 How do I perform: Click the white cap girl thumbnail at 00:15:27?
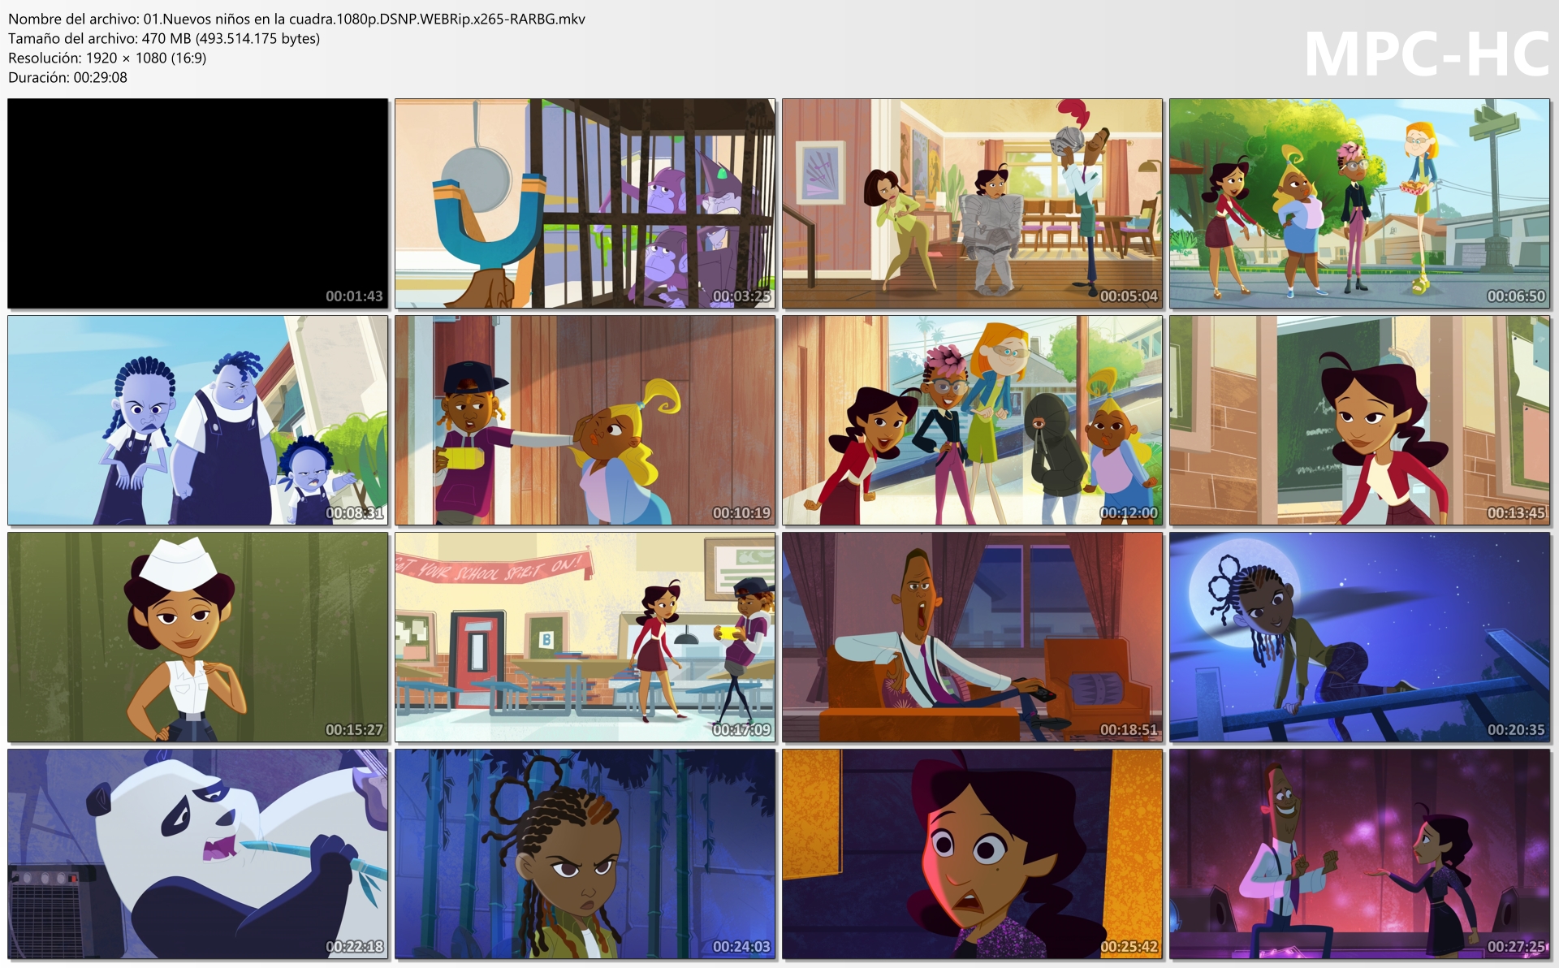198,637
